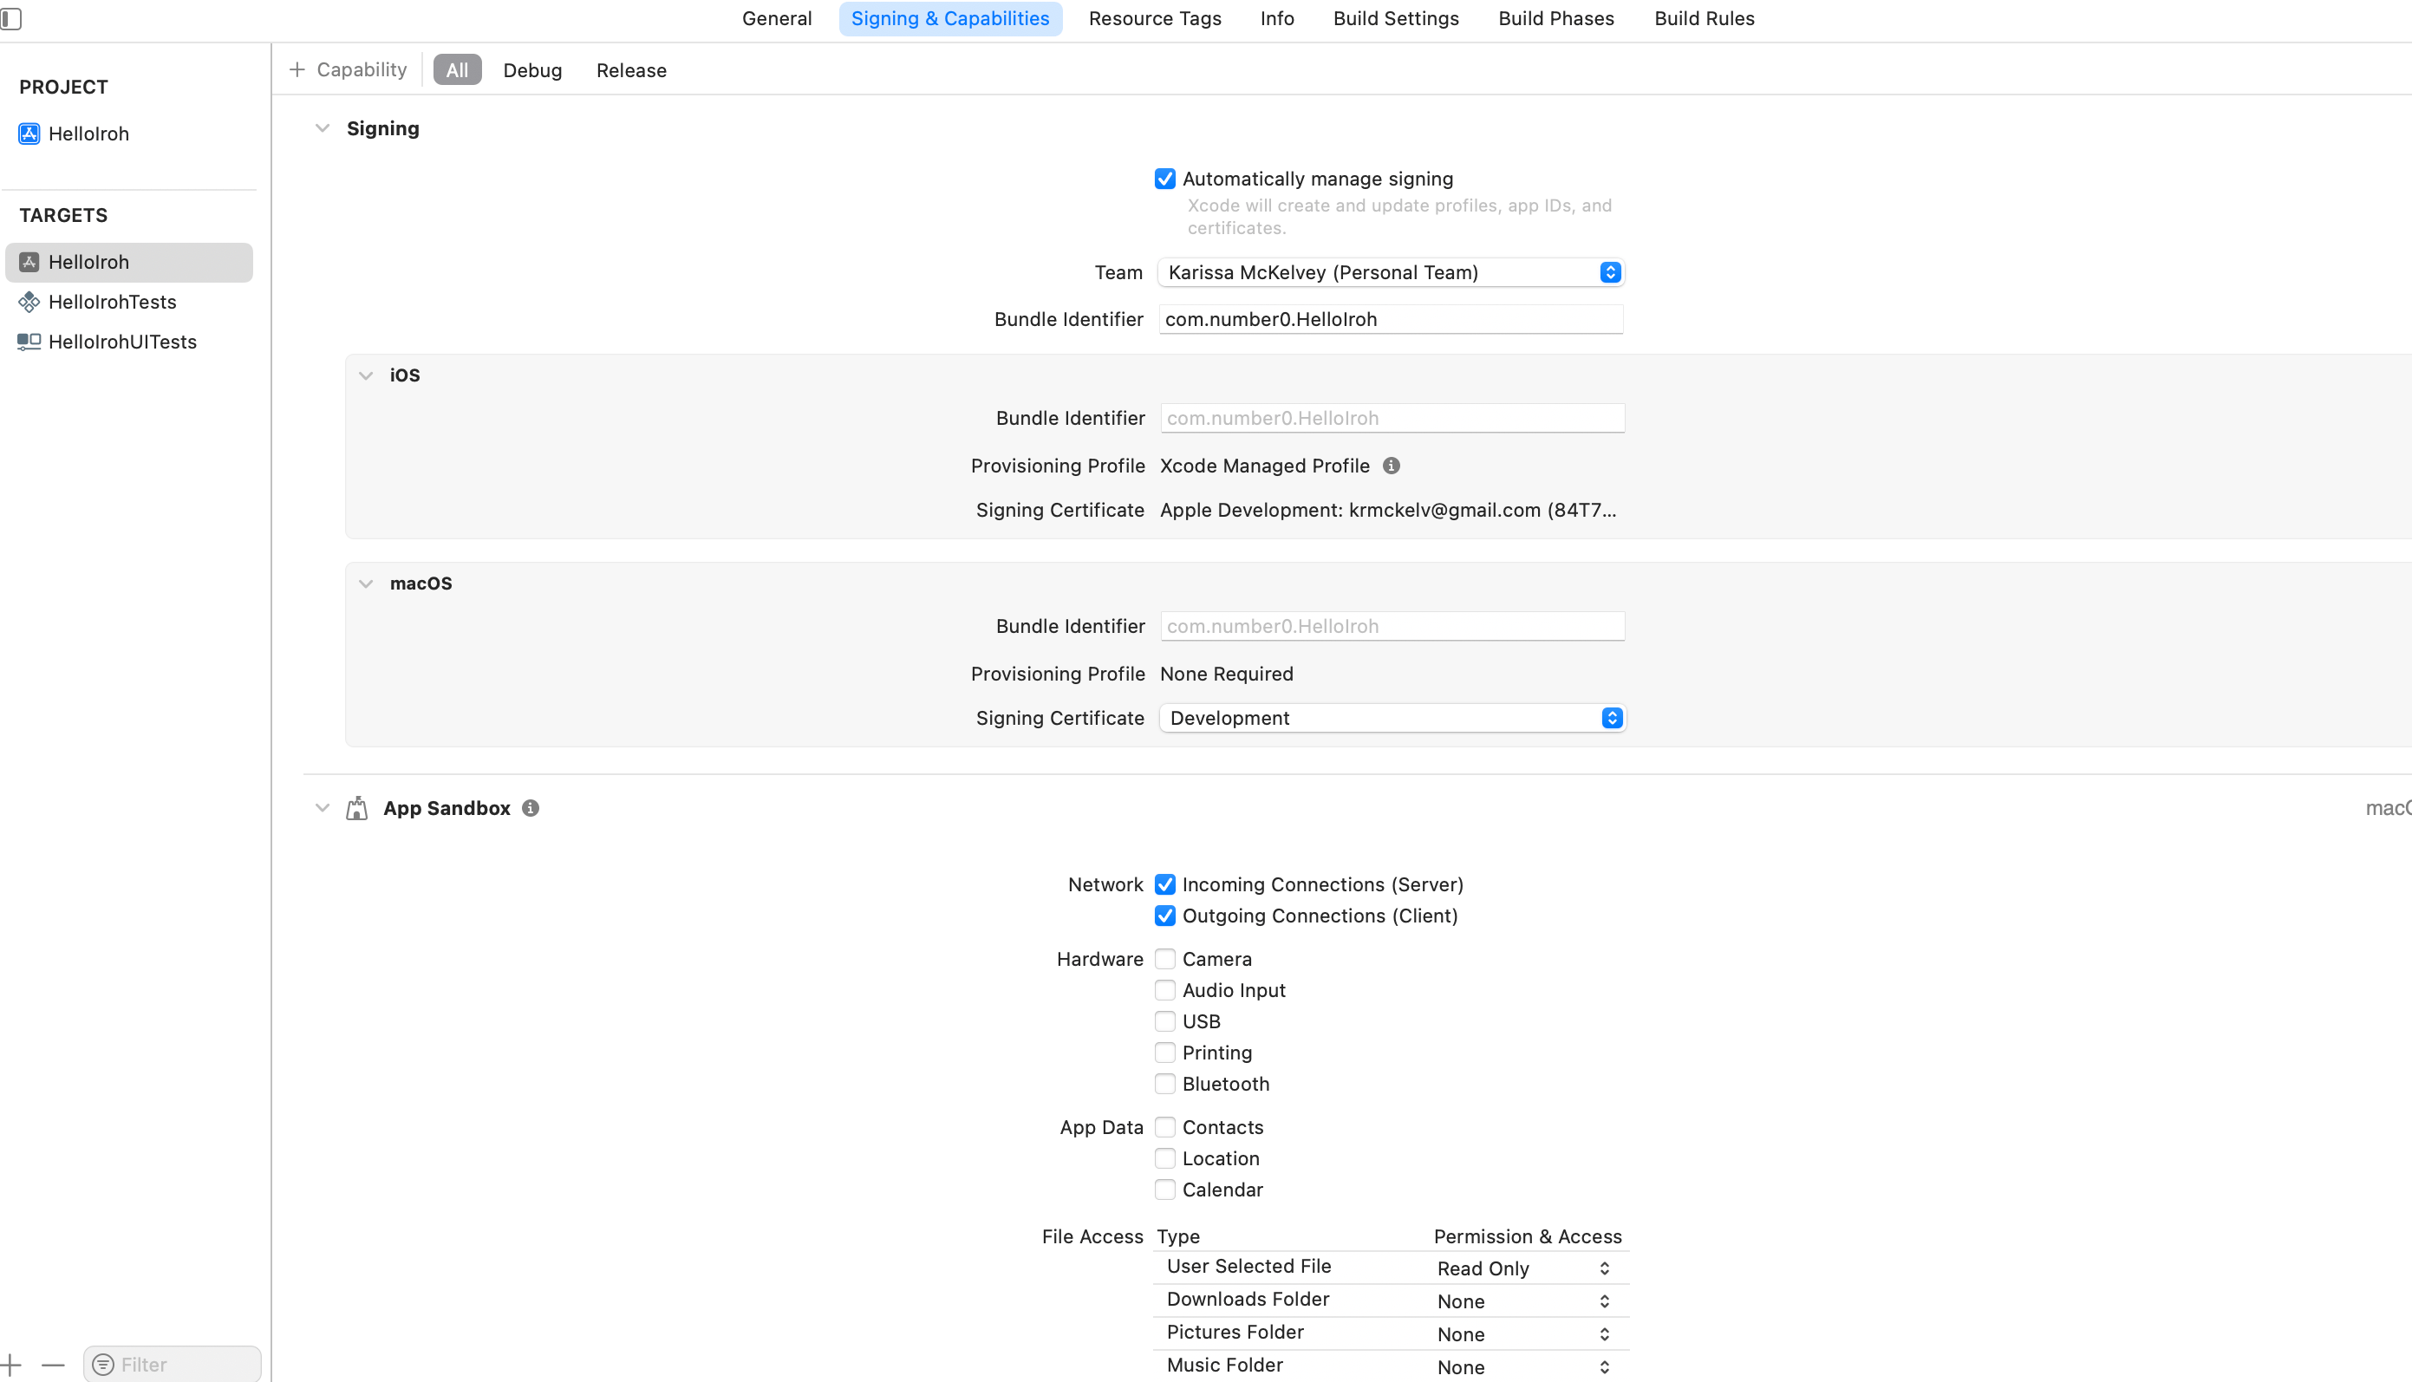The width and height of the screenshot is (2412, 1382).
Task: Select the HelloIrohTests target
Action: click(129, 302)
